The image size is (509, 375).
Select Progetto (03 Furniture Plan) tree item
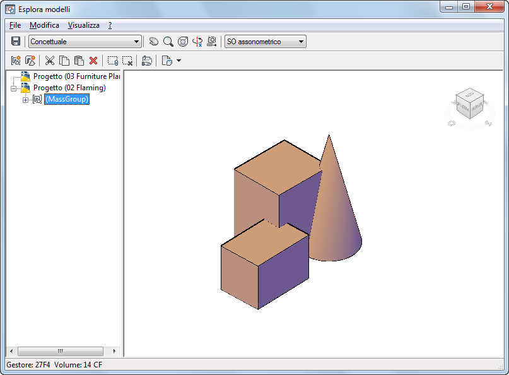(76, 76)
